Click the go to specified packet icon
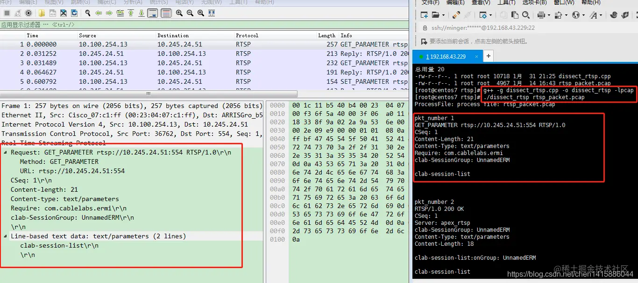Image resolution: width=638 pixels, height=283 pixels. click(x=120, y=13)
